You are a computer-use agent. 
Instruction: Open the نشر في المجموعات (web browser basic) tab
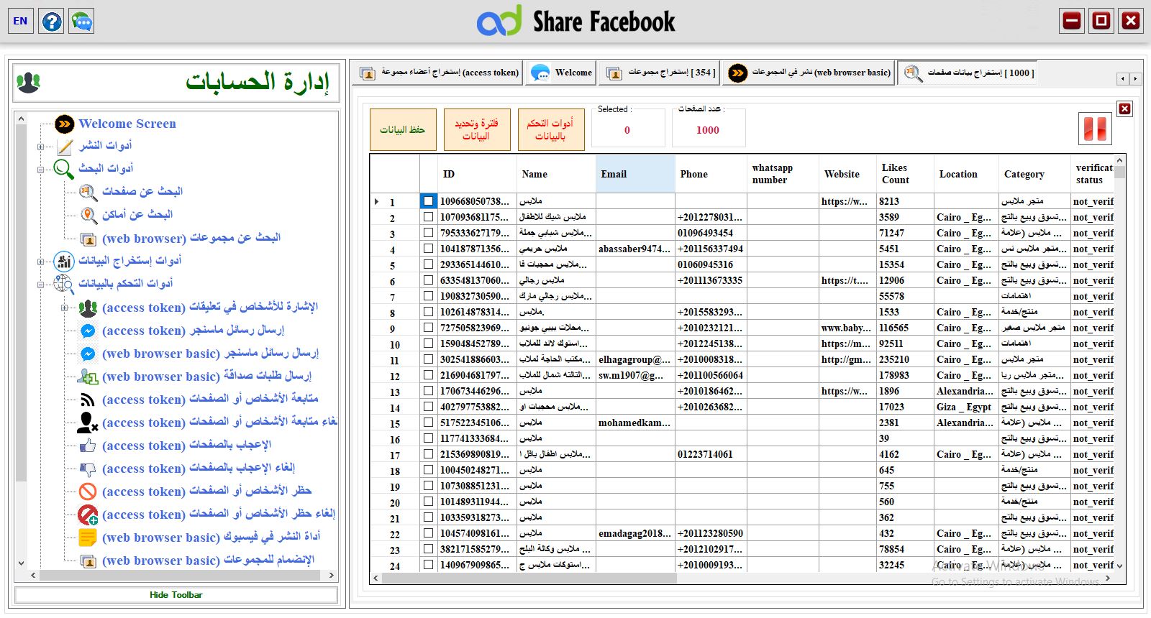tap(809, 73)
